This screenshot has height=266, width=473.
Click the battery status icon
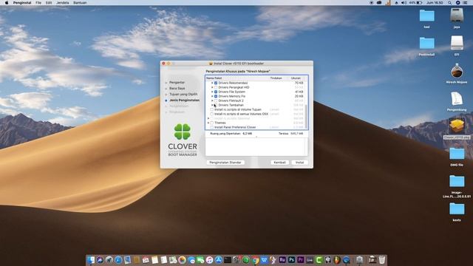coord(419,3)
